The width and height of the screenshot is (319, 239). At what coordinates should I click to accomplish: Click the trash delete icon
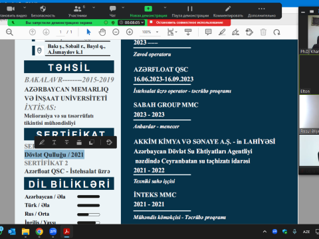[x=263, y=33]
